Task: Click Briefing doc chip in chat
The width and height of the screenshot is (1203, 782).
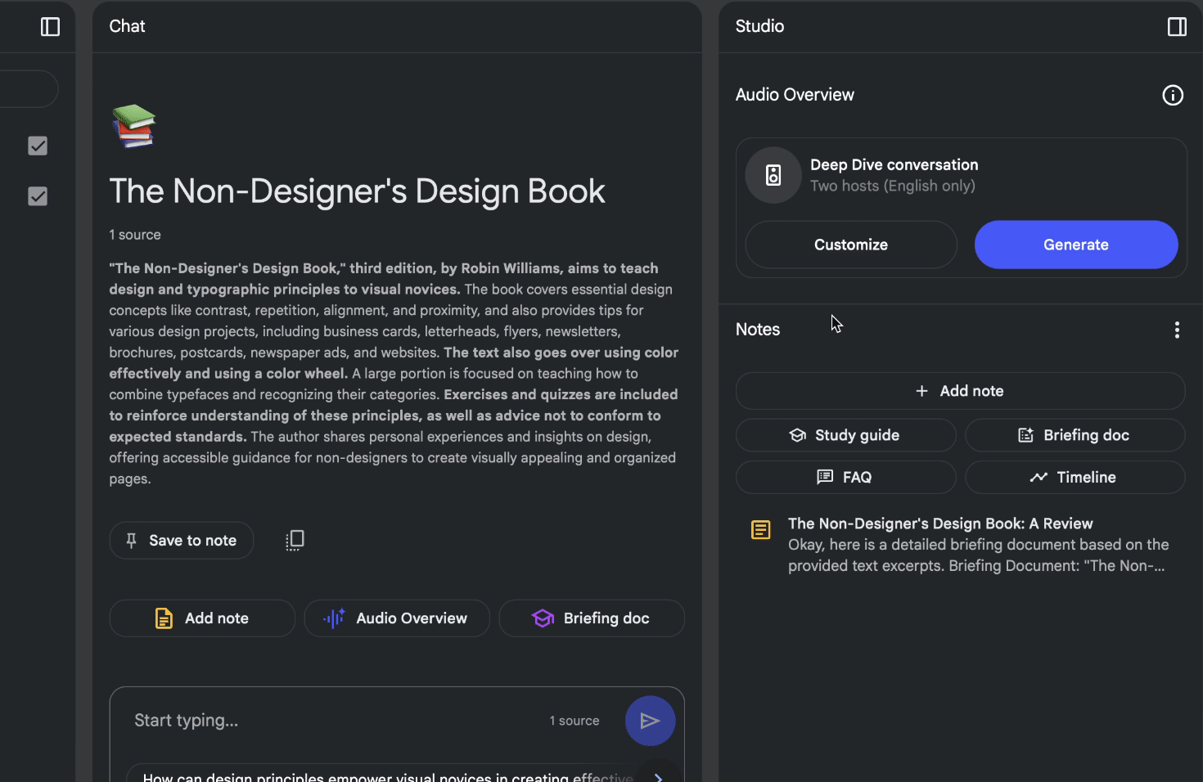Action: tap(592, 618)
